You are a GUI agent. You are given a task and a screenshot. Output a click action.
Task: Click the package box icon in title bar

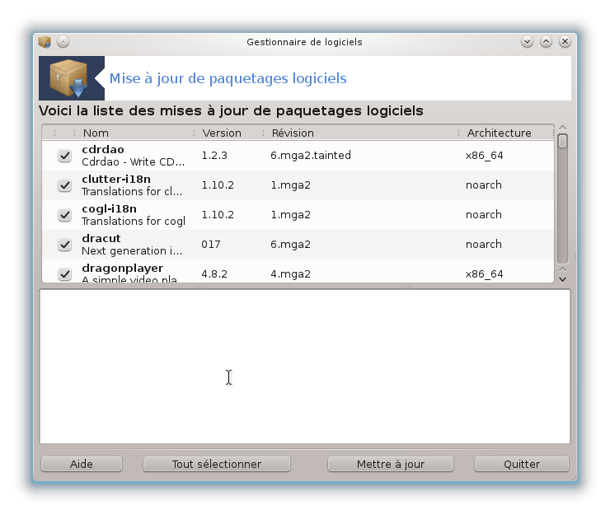(x=45, y=42)
